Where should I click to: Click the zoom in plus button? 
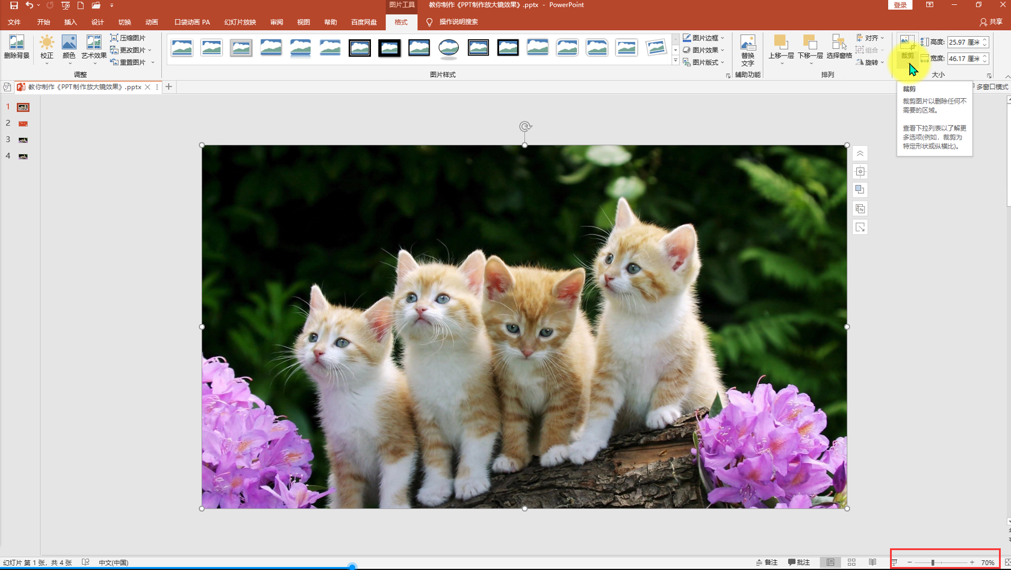[x=972, y=563]
